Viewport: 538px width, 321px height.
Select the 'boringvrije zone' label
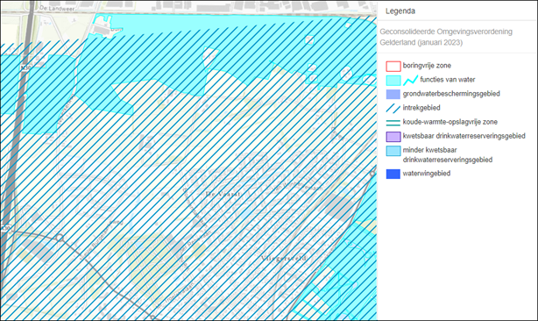427,65
